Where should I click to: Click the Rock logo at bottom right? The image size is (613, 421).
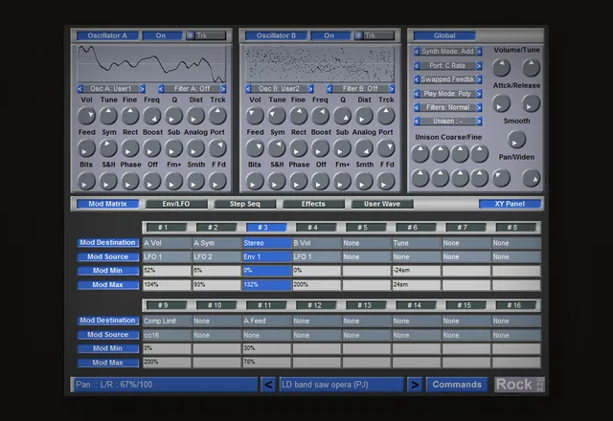pos(519,385)
